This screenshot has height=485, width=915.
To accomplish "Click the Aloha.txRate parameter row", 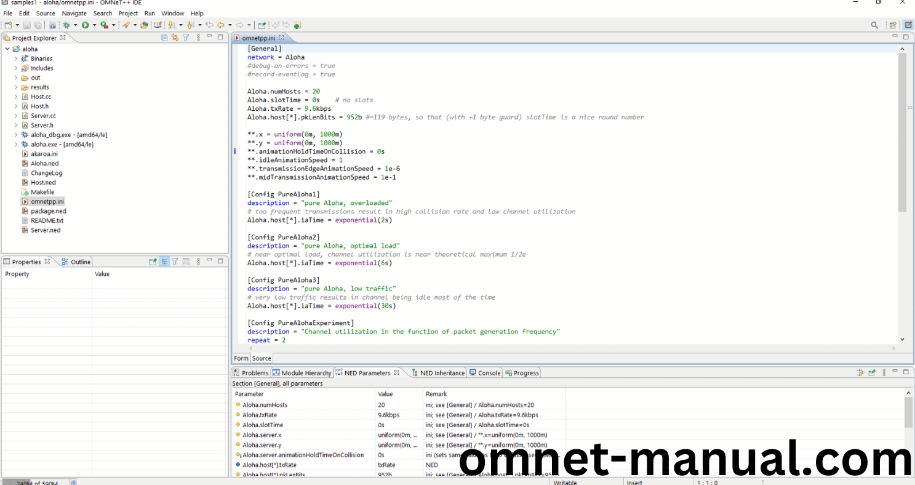I will coord(398,415).
